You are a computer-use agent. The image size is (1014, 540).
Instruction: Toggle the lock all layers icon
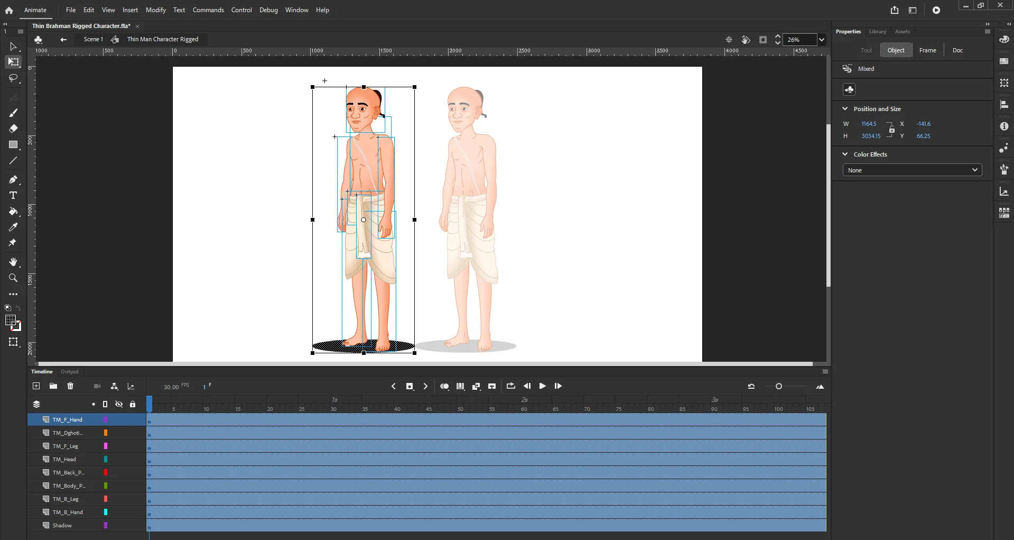133,405
